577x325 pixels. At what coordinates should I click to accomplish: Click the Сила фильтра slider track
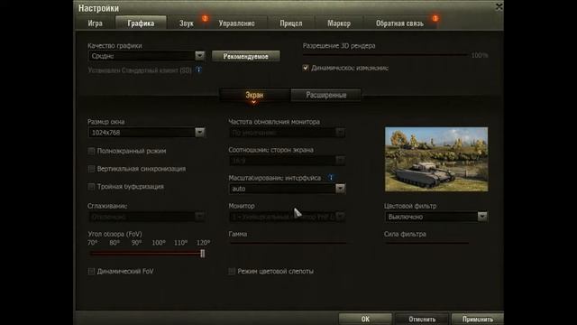coord(427,243)
